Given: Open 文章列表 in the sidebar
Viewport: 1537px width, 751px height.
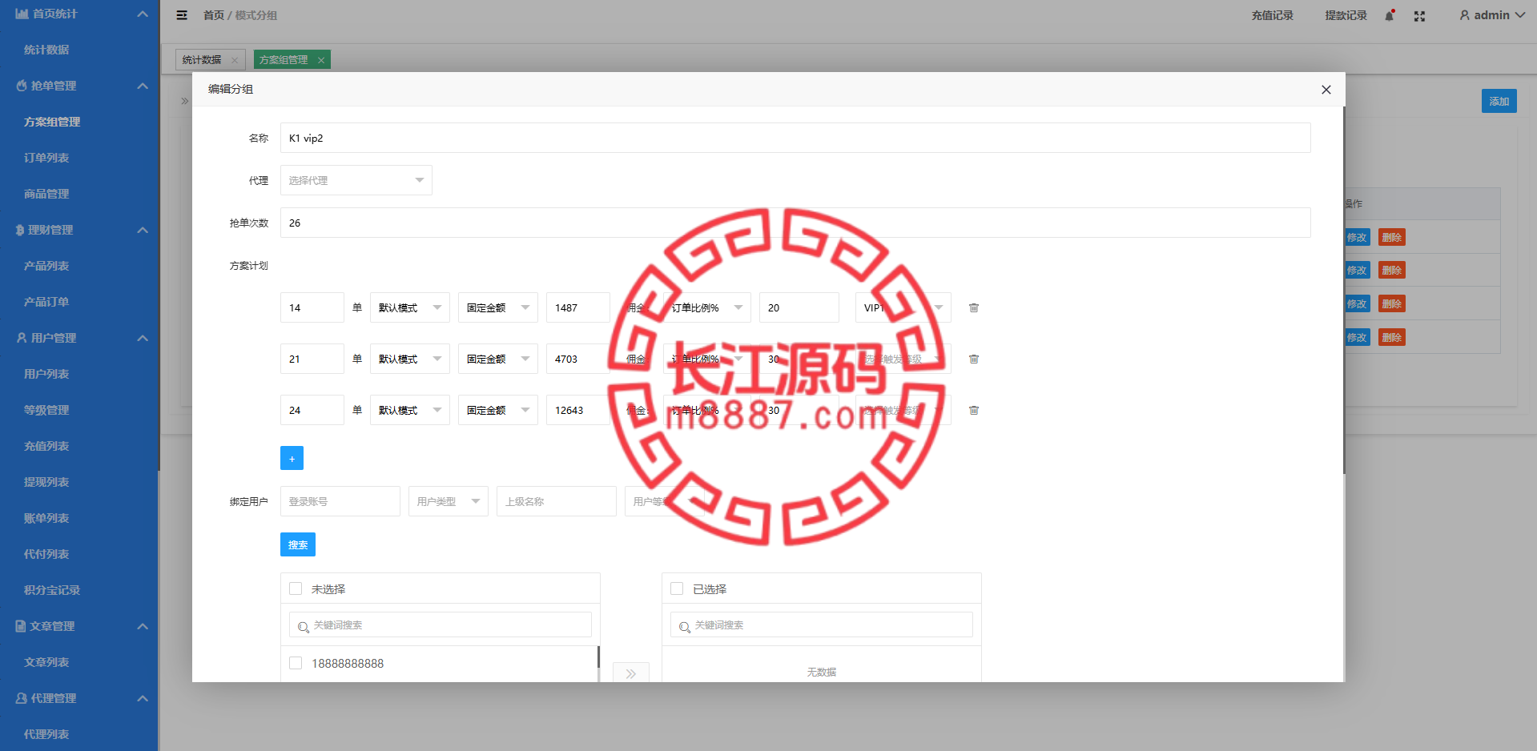Looking at the screenshot, I should pyautogui.click(x=46, y=662).
